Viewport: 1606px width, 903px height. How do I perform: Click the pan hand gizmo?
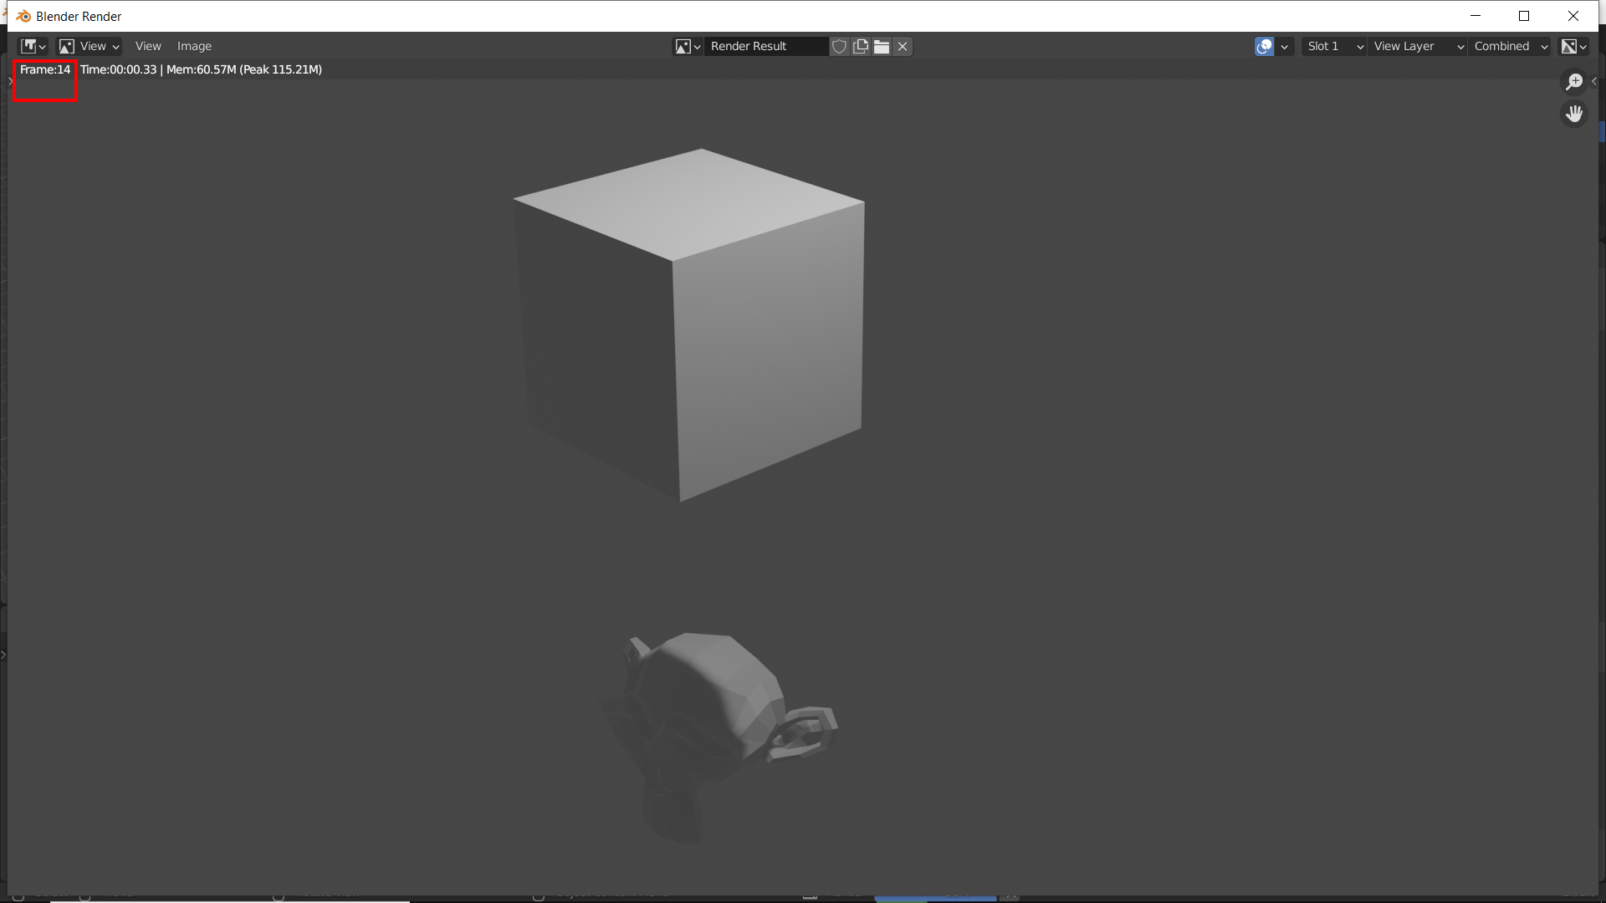click(1574, 114)
